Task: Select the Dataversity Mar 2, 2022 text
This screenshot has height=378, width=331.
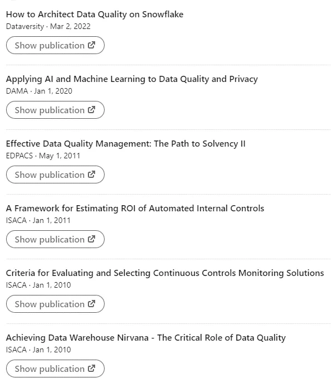Action: tap(48, 26)
